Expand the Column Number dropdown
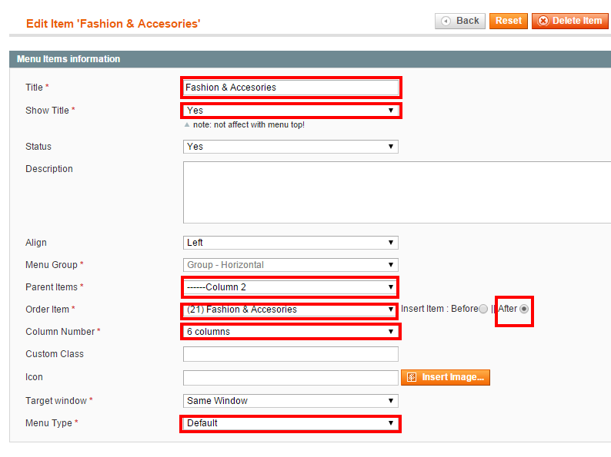 (x=291, y=332)
